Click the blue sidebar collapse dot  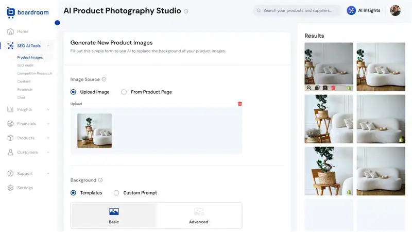click(57, 23)
